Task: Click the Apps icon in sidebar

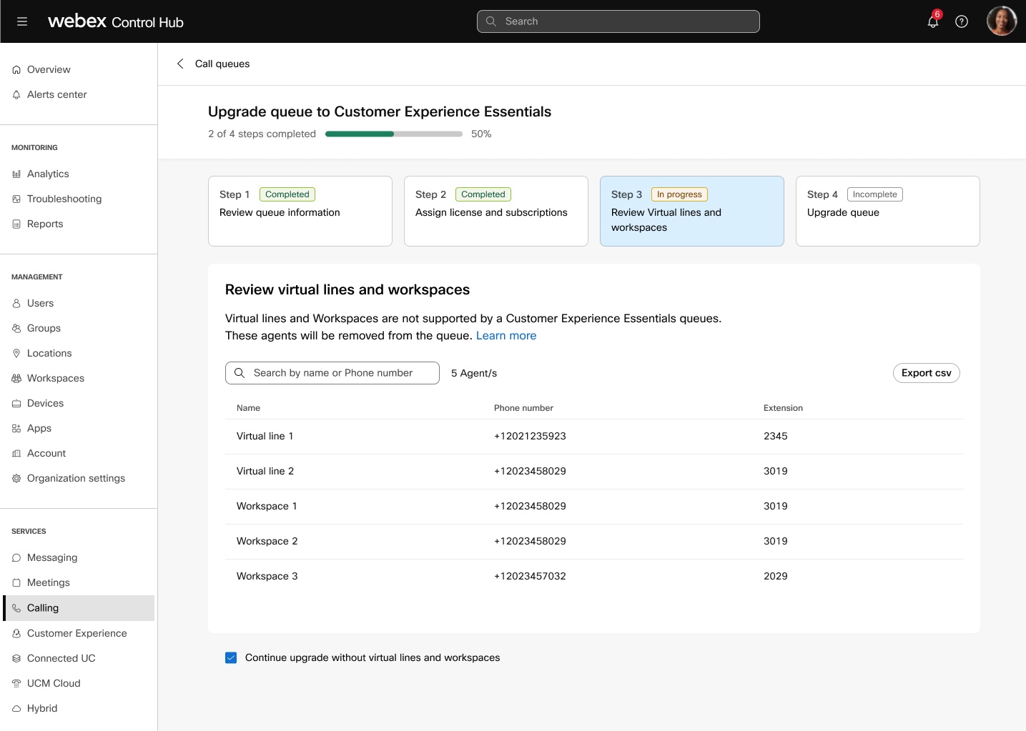Action: pos(16,429)
